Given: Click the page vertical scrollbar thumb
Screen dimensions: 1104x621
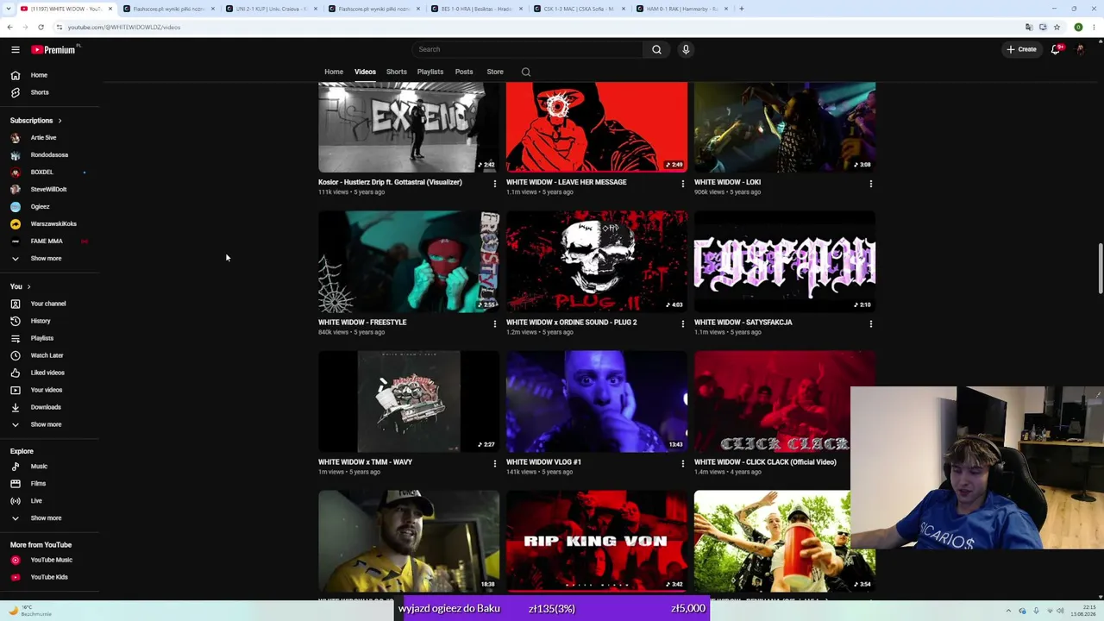Looking at the screenshot, I should coord(1100,269).
